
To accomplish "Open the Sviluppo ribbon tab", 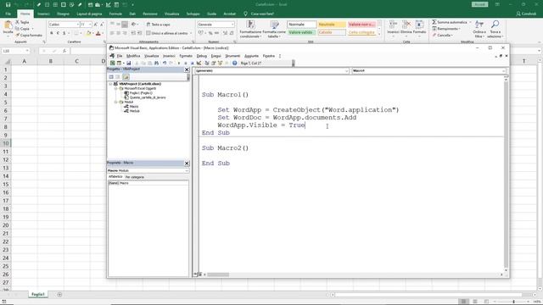I will [193, 14].
